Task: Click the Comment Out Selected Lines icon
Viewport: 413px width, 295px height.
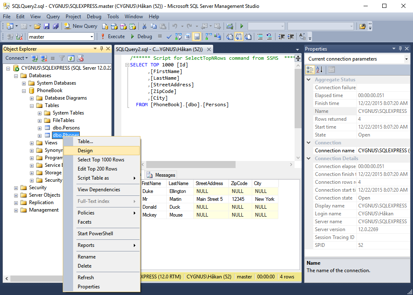Action: [260, 37]
